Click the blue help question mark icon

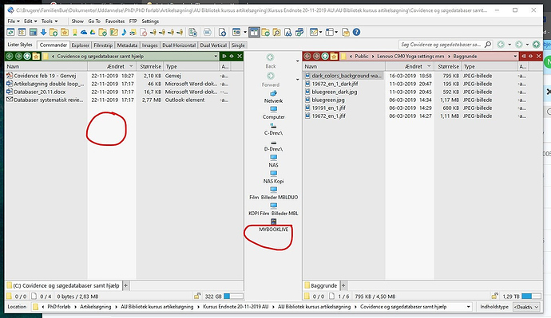click(356, 32)
